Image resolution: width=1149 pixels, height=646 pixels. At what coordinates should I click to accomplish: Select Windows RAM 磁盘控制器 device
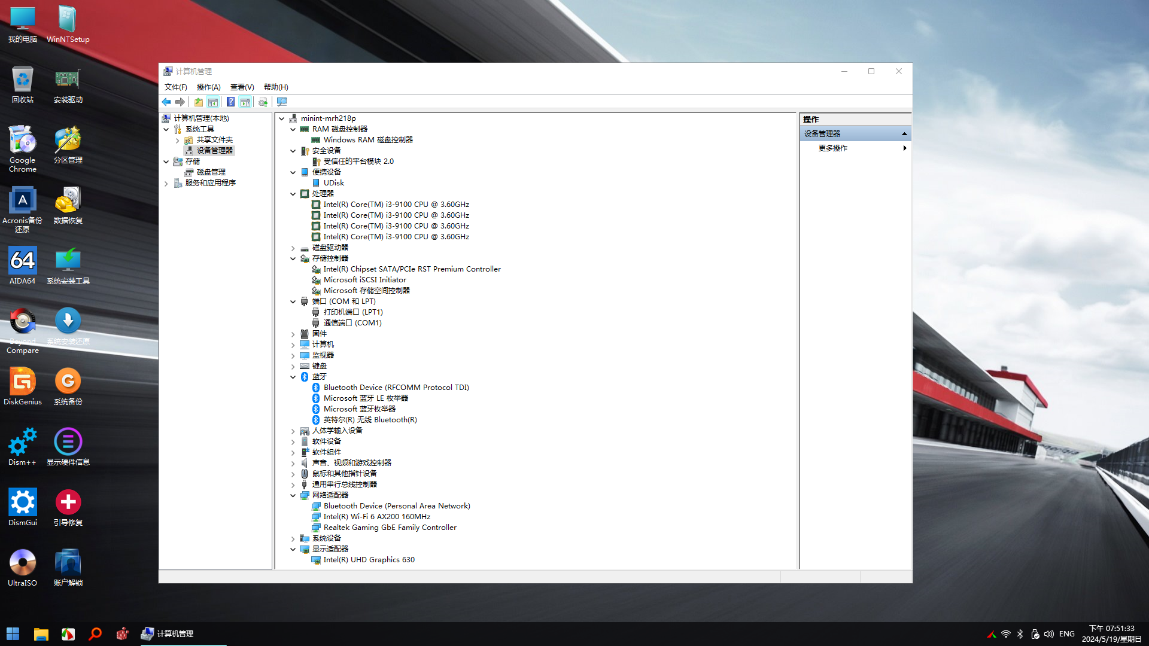[x=368, y=140]
